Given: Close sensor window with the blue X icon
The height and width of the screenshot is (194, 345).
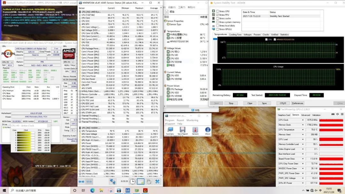Looking at the screenshot, I should click(x=157, y=182).
